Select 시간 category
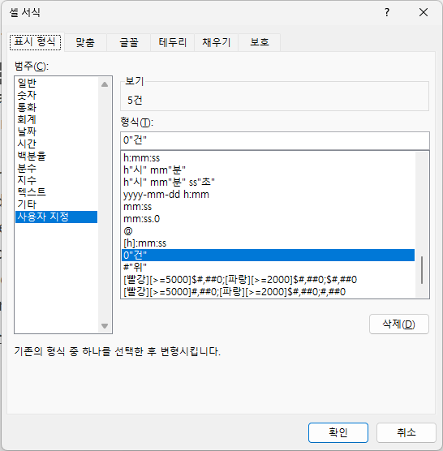 pyautogui.click(x=56, y=144)
